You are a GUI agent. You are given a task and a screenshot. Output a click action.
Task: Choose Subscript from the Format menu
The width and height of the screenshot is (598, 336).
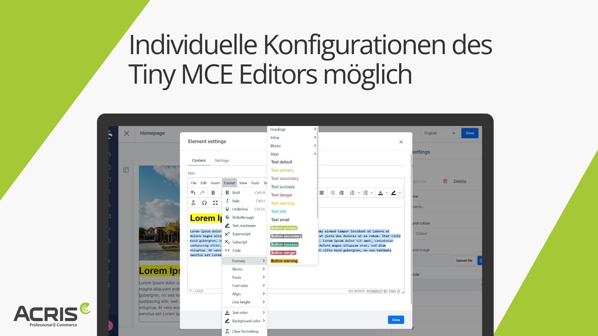coord(244,242)
